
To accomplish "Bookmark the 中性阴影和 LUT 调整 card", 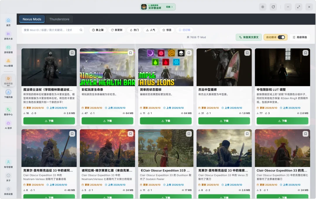I will click(305, 53).
